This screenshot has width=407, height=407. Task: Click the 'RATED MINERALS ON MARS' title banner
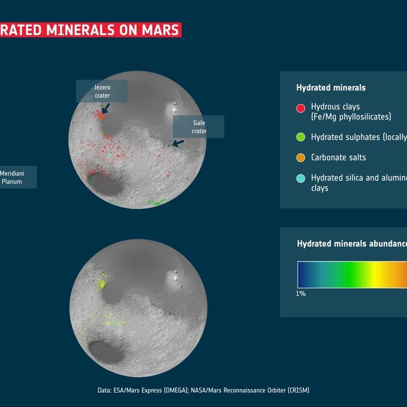coord(90,30)
